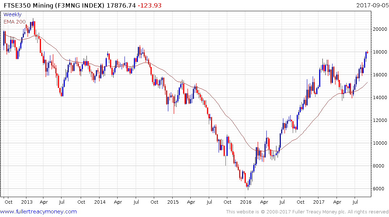
Task: Click the 16000 price axis label
Action: tap(380, 75)
